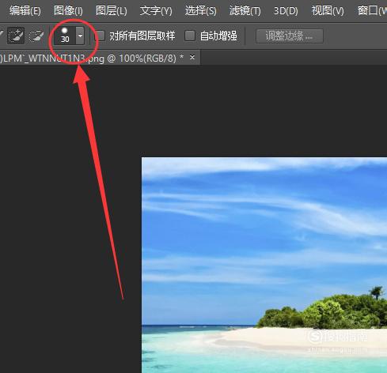
Task: Enable 对所有图层取样 checkbox
Action: click(x=100, y=36)
